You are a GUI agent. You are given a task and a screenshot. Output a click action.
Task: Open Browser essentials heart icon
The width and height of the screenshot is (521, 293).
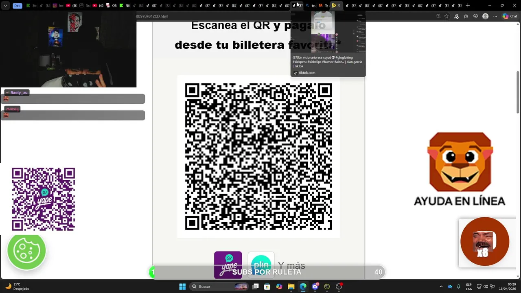(x=475, y=16)
